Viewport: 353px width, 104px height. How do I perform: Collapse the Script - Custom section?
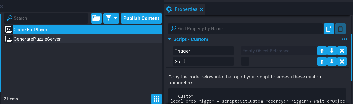coord(170,39)
